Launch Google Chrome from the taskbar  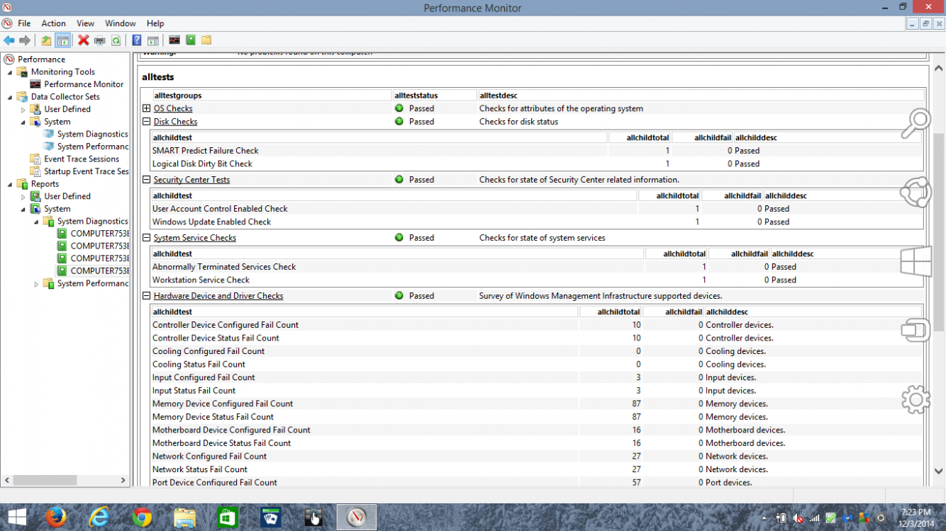click(142, 518)
